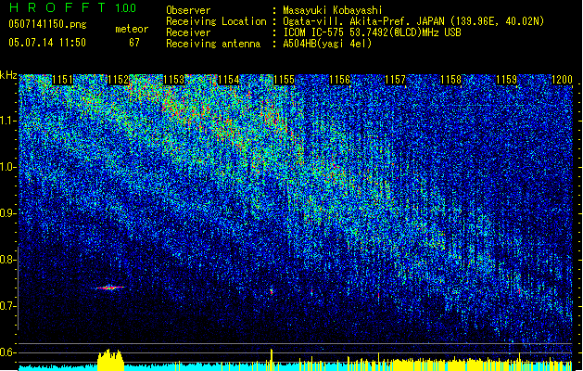Click the 0.8 kHz axis label
Screen dimensions: 583x371
pyautogui.click(x=8, y=260)
